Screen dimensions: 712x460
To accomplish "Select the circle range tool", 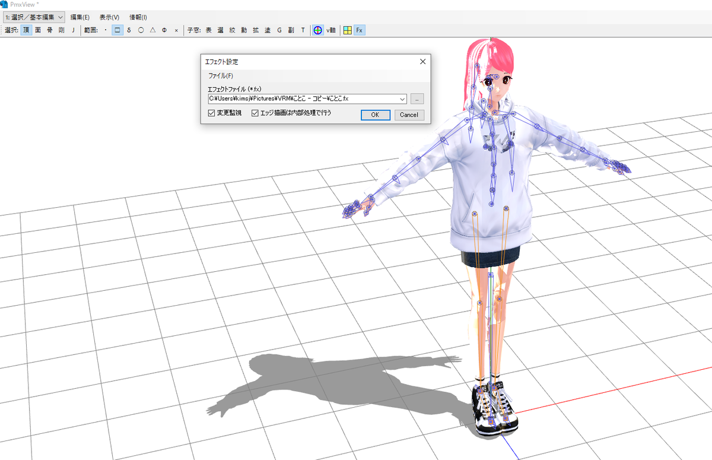I will tap(141, 30).
